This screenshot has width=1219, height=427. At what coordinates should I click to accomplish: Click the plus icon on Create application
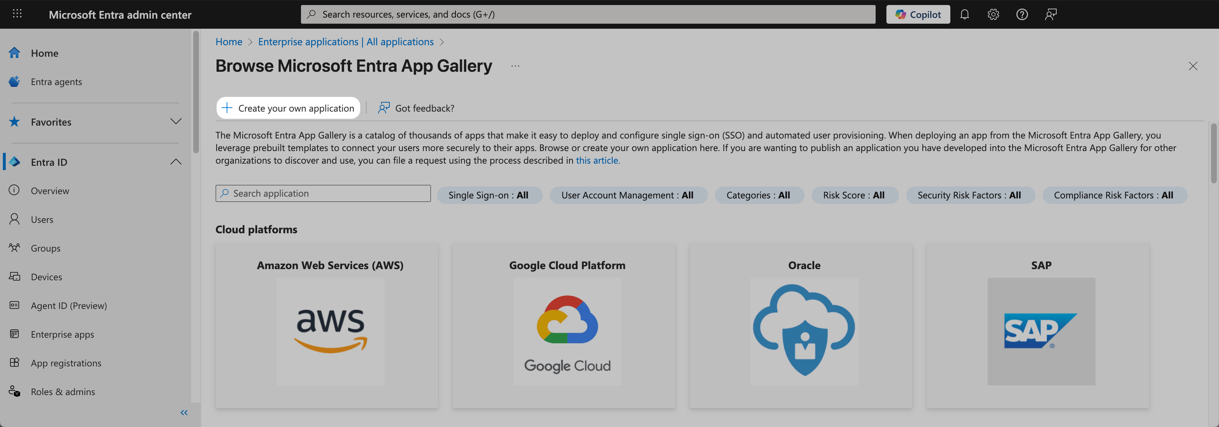[x=227, y=108]
